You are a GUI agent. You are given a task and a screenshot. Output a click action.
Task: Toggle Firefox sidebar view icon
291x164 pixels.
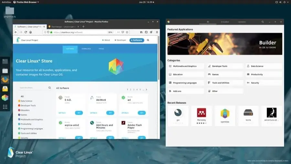[146, 32]
